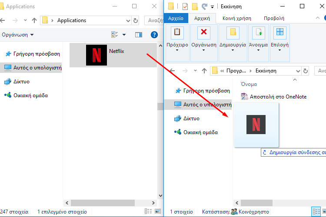The height and width of the screenshot is (217, 326).
Task: Open the Δημιουργία ribbon group
Action: [233, 43]
